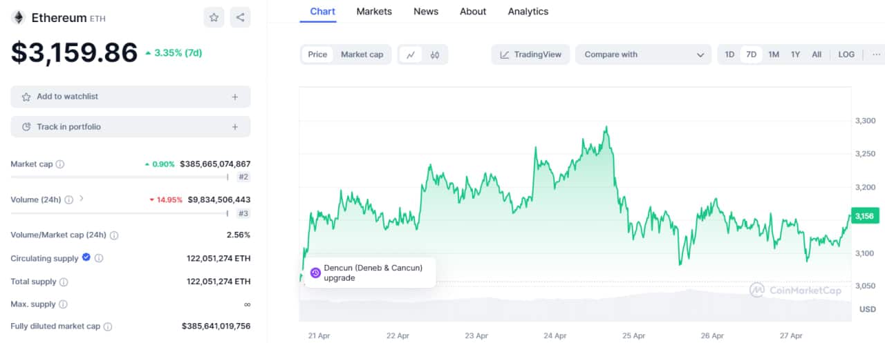885x343 pixels.
Task: Click the 3,300 price axis label
Action: point(865,121)
